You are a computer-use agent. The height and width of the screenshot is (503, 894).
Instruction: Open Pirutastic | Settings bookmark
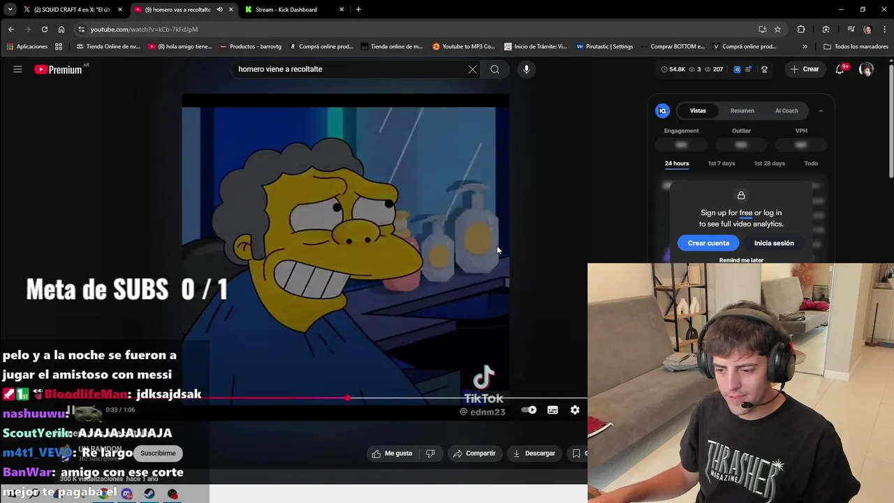tap(605, 47)
